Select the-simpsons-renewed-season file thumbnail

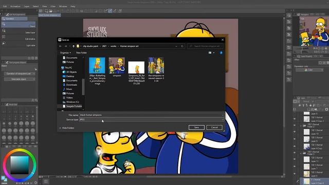(x=156, y=70)
